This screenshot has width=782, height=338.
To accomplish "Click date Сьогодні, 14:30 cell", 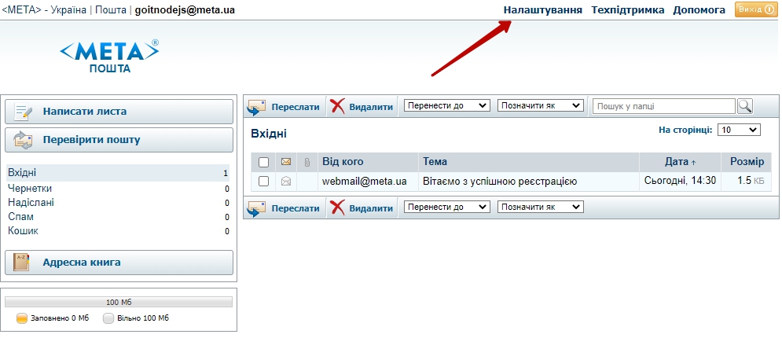I will pyautogui.click(x=680, y=181).
